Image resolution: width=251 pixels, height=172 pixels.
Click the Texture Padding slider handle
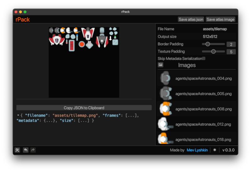213,52
